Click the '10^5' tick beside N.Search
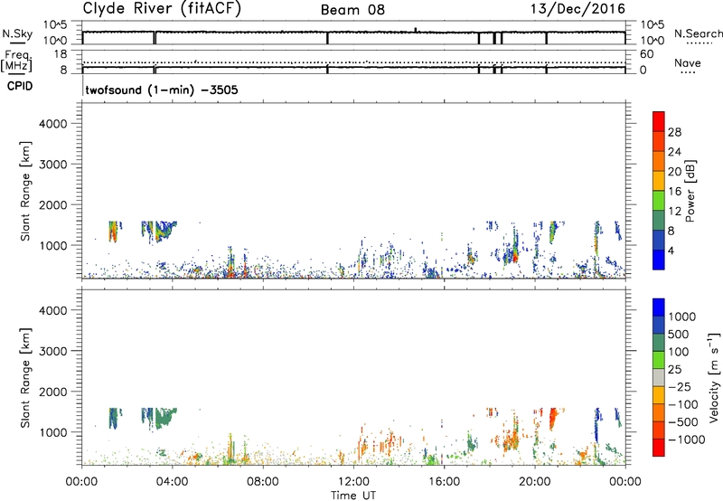 pos(652,25)
